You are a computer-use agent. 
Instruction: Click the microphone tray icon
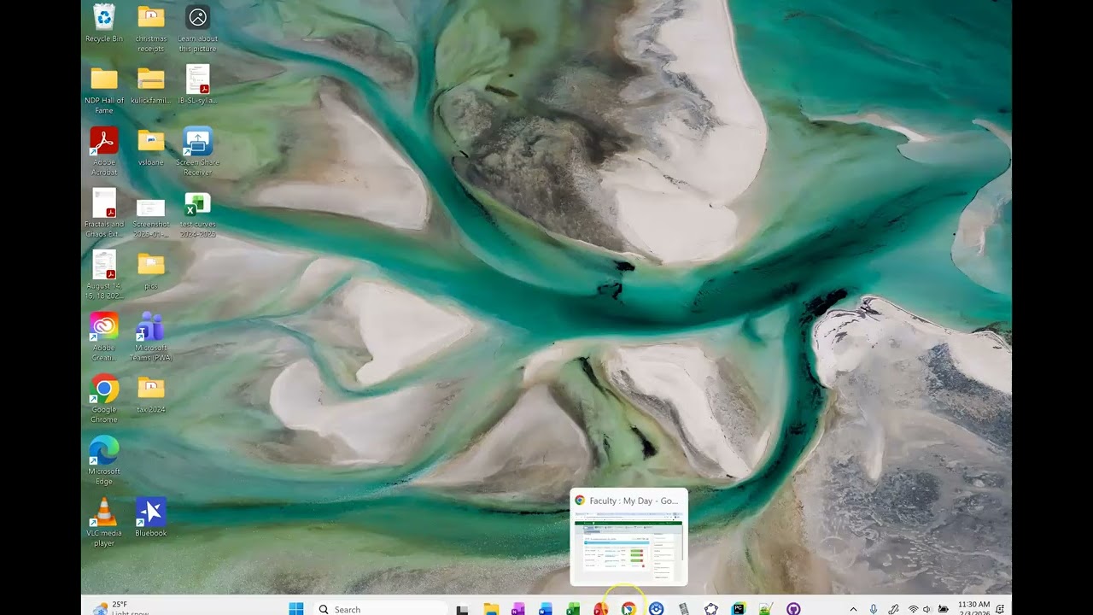tap(873, 609)
